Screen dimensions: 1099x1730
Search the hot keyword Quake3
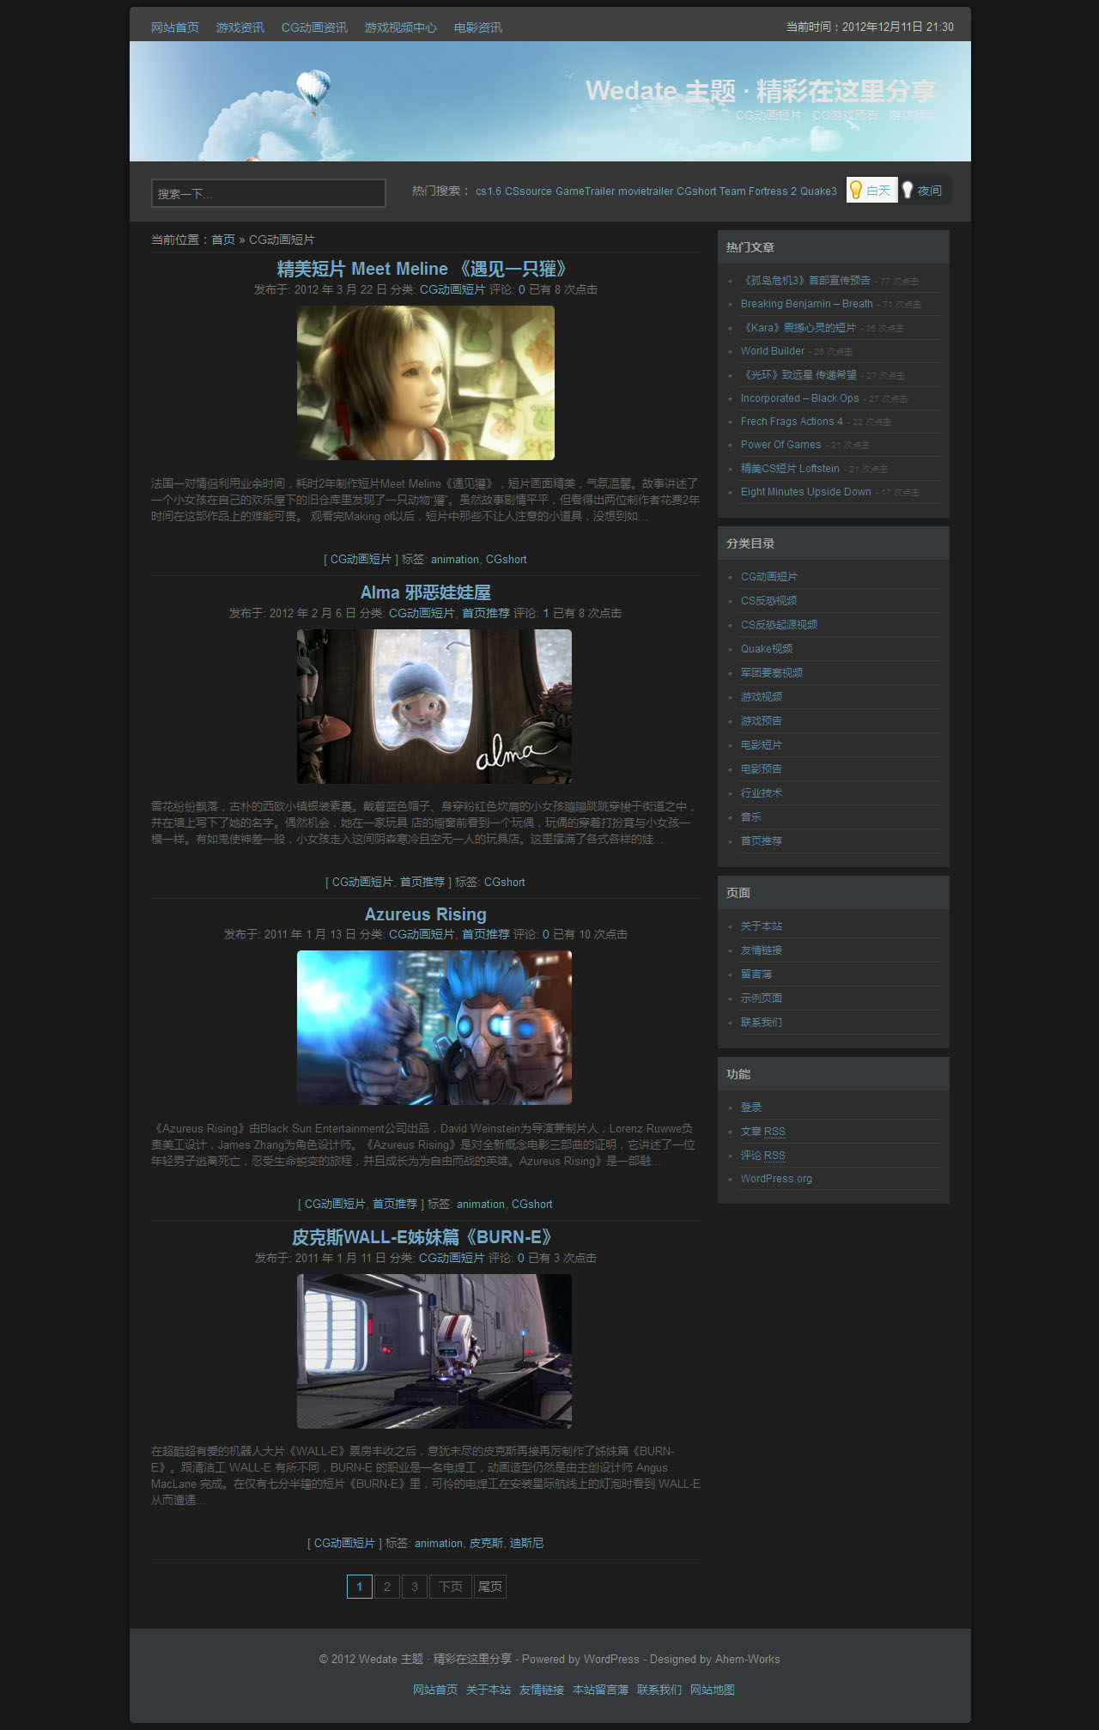(818, 191)
